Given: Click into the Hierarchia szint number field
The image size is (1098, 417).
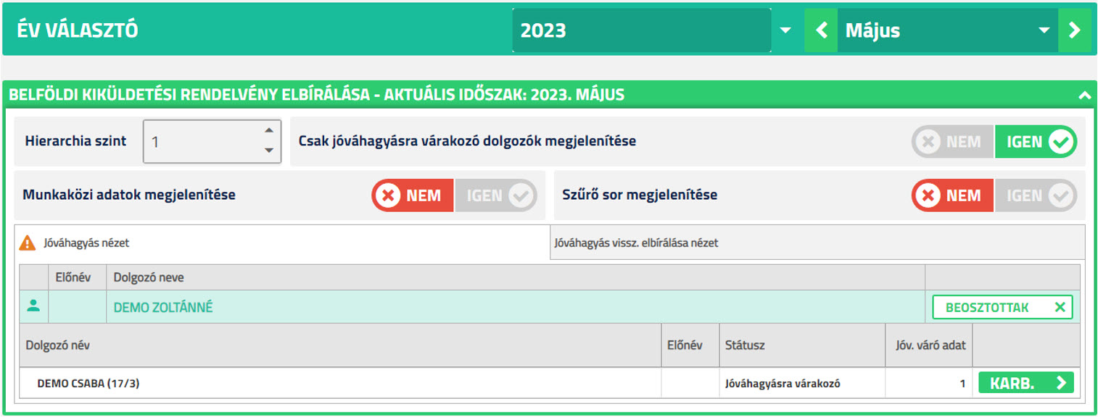Looking at the screenshot, I should [x=202, y=142].
